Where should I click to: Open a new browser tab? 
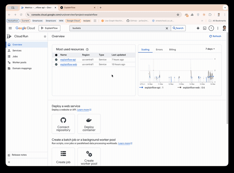tap(100, 7)
